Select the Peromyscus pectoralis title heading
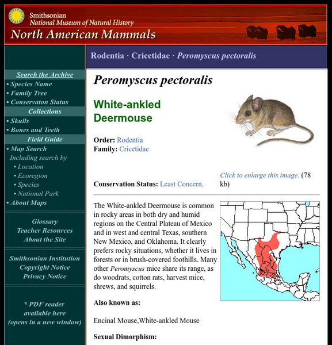The image size is (332, 345). click(x=153, y=80)
